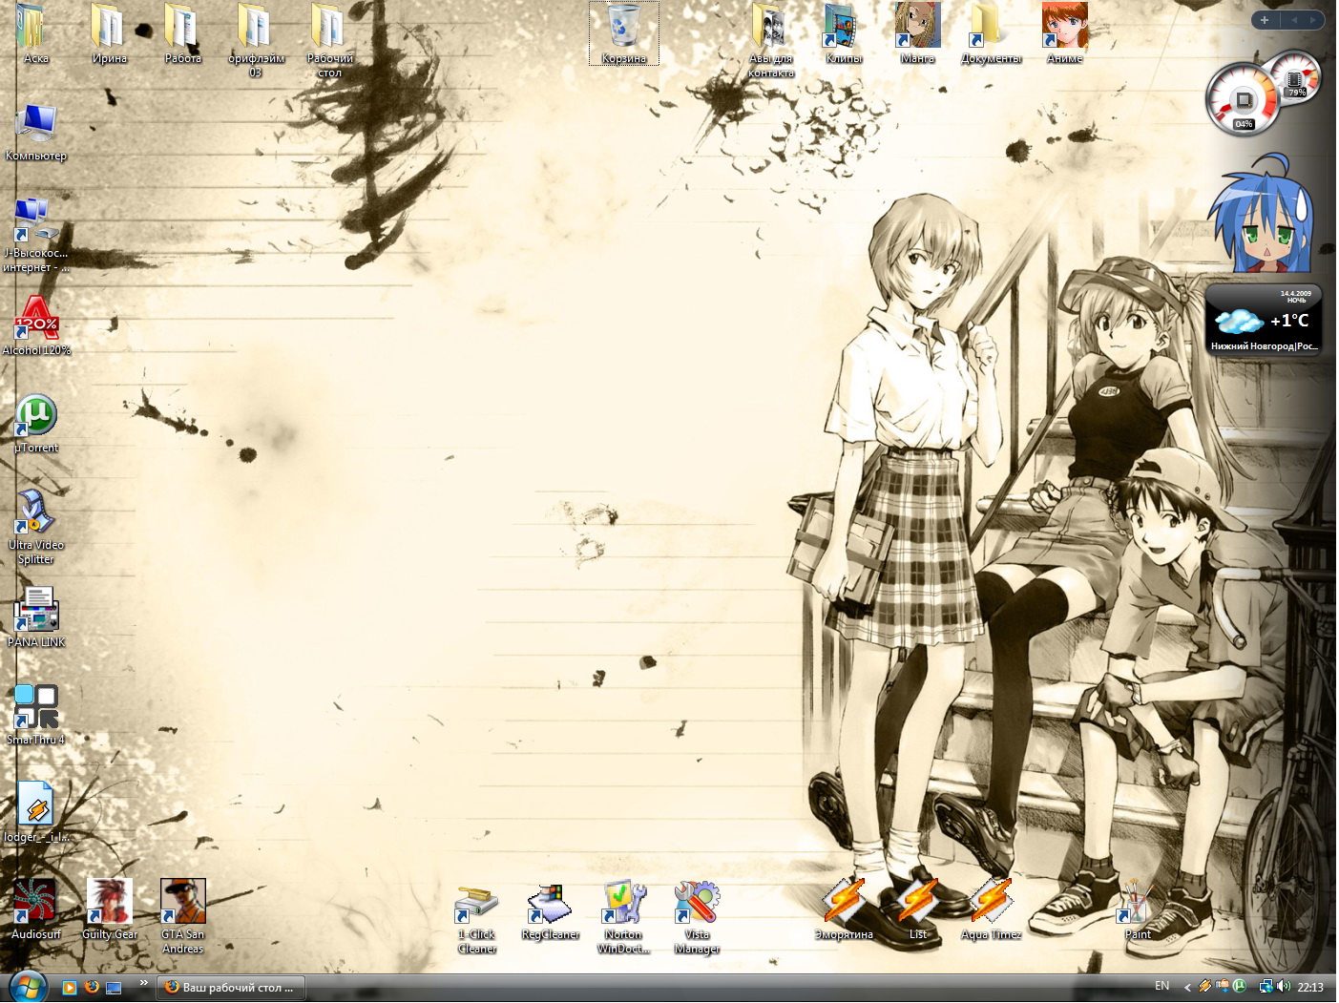Click the EN language indicator

(1161, 987)
